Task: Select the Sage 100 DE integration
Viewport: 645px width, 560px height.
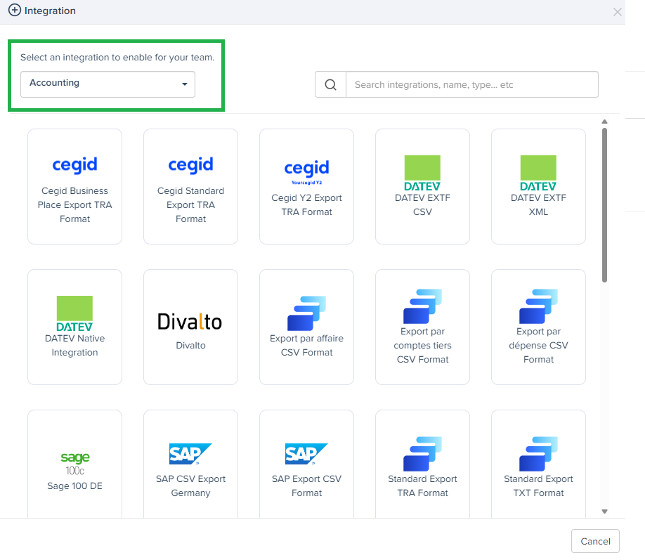Action: point(74,467)
